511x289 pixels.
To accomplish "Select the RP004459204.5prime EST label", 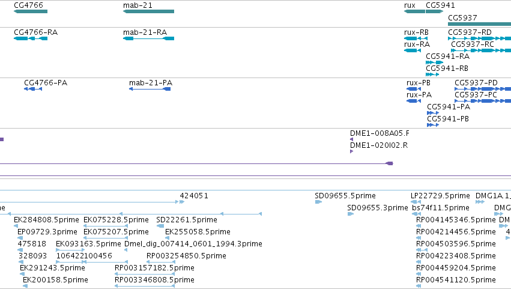I will coord(456,268).
